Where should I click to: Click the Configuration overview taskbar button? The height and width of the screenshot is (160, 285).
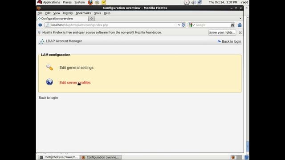pos(101,157)
